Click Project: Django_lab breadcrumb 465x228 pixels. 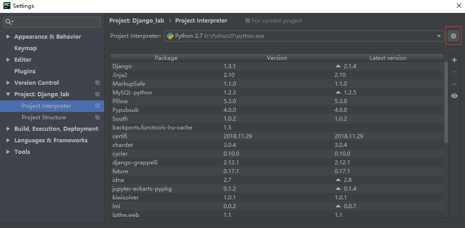pyautogui.click(x=136, y=21)
